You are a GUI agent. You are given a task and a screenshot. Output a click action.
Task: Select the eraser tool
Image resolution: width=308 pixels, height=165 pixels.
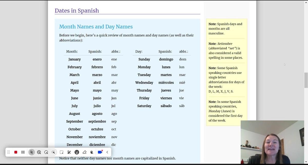84,152
